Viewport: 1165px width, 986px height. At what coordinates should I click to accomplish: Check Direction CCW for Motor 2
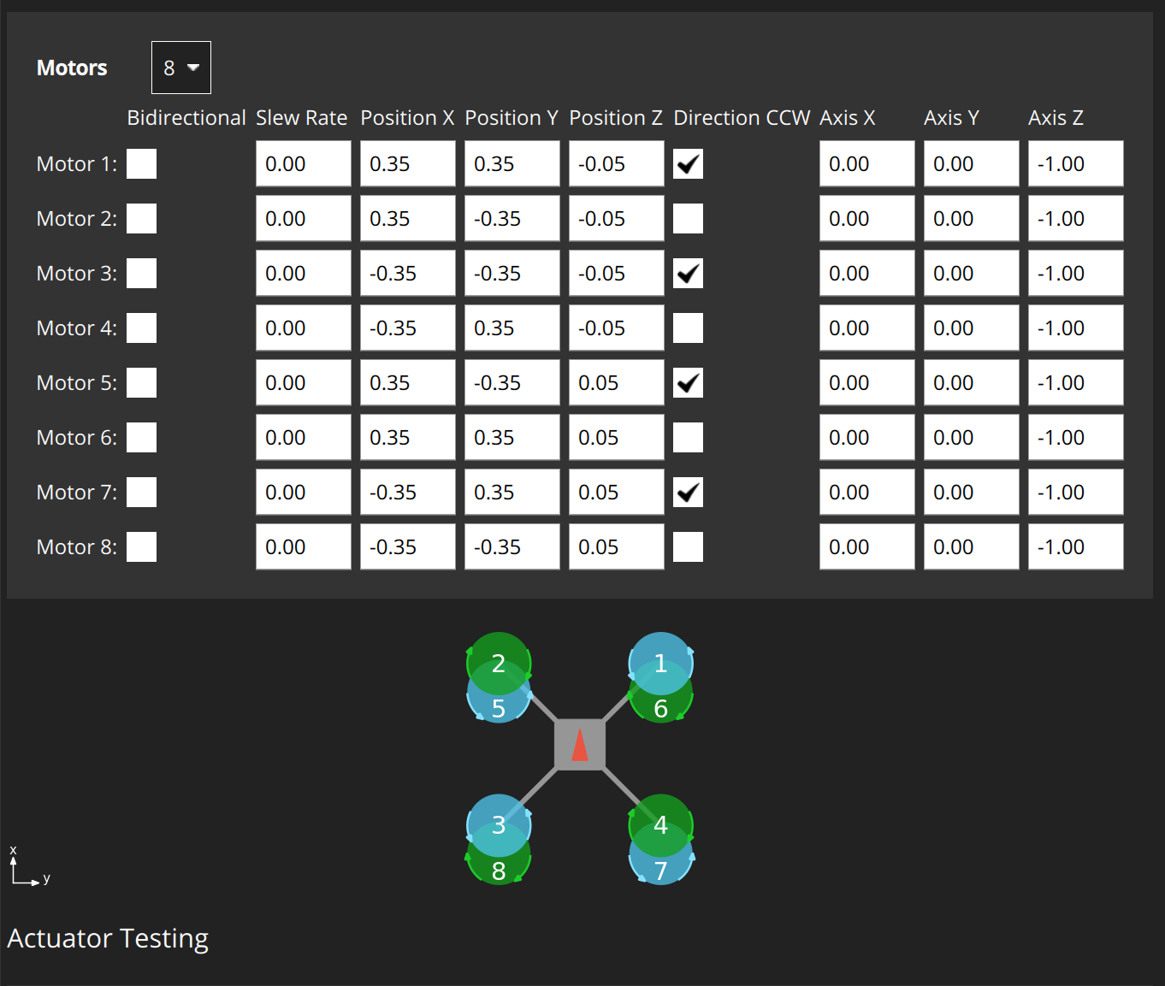[689, 218]
